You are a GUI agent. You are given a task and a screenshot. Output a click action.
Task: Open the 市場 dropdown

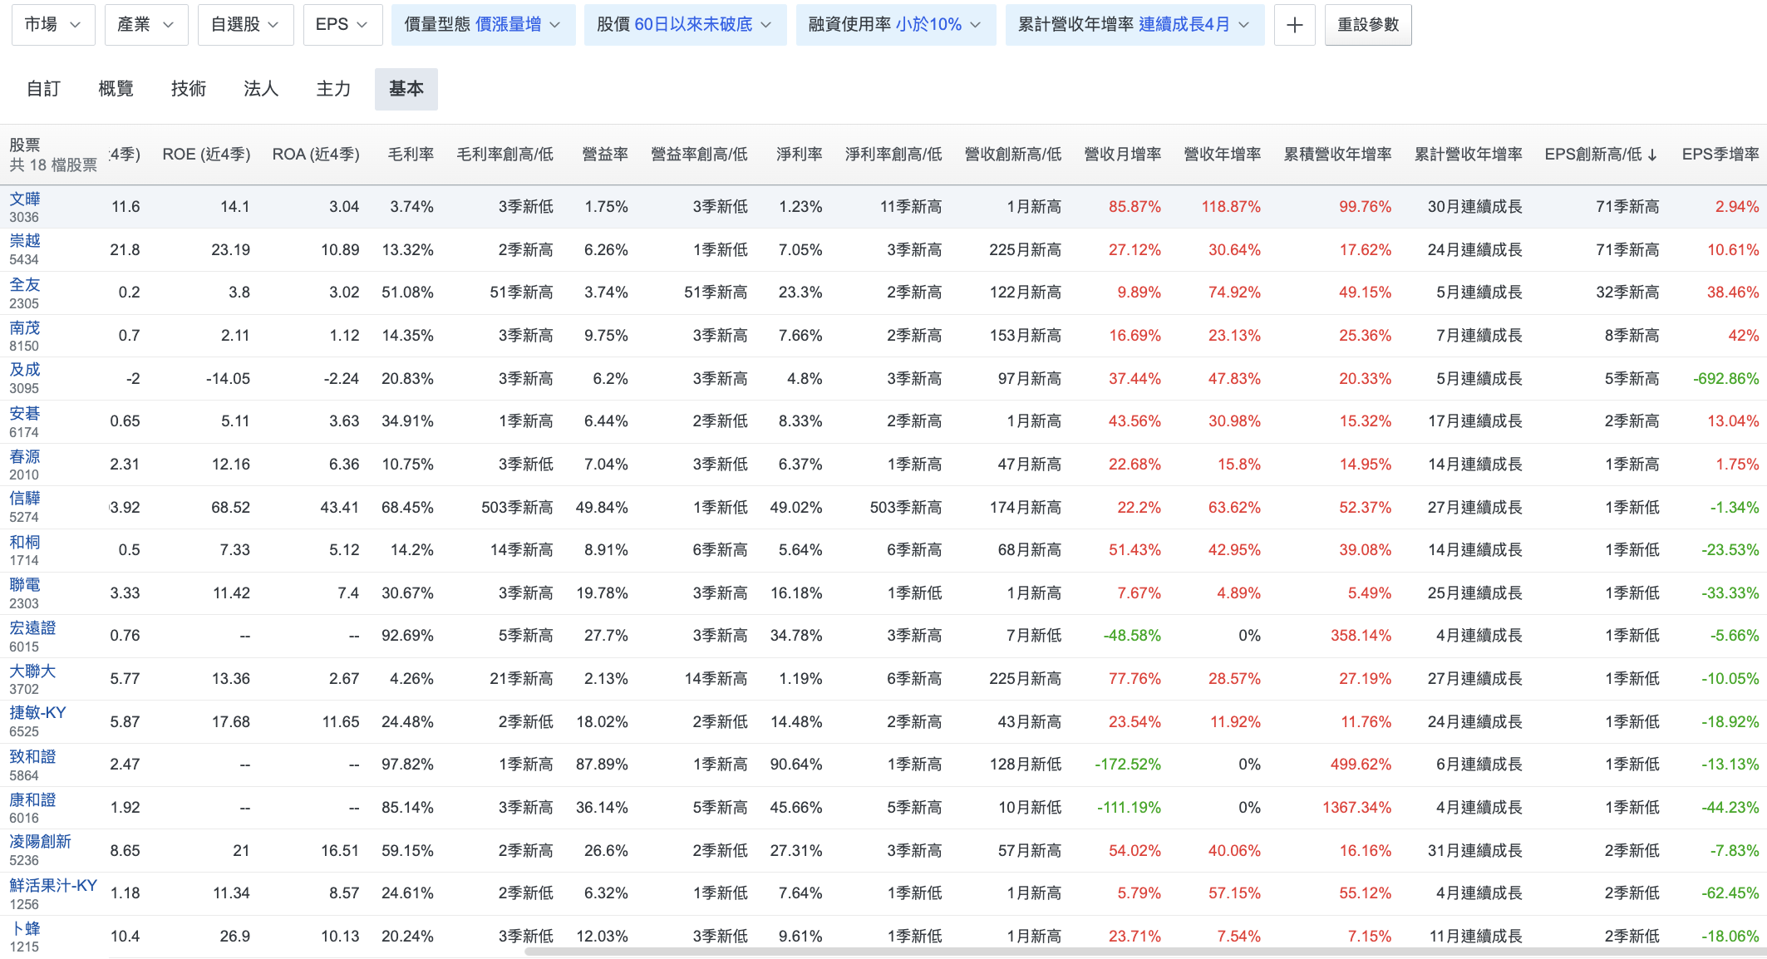tap(53, 25)
